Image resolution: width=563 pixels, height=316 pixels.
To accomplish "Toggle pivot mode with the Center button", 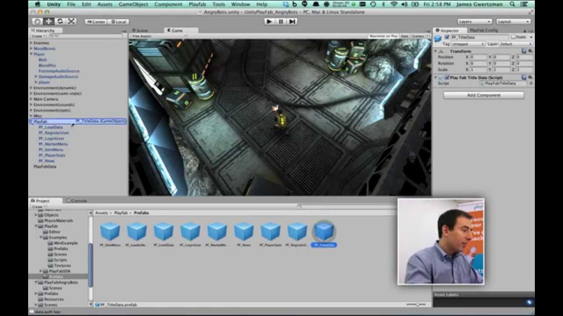I will (96, 22).
